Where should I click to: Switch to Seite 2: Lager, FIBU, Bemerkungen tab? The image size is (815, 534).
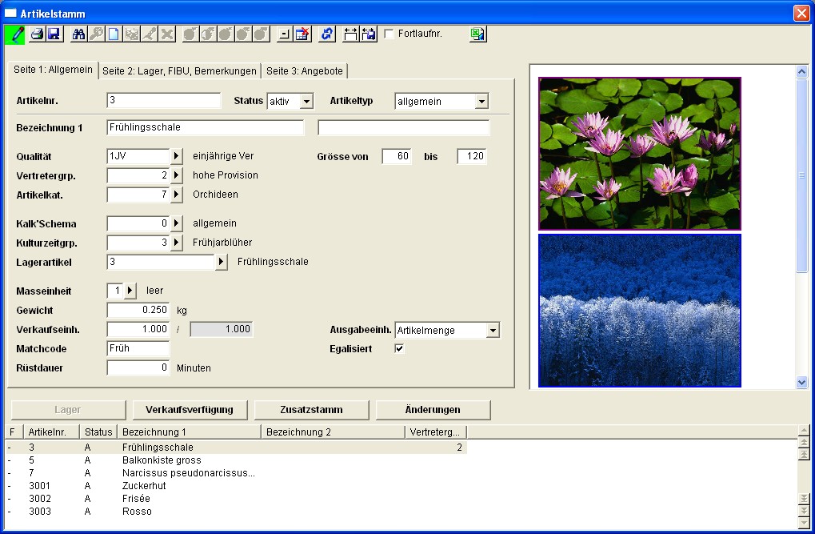(179, 71)
